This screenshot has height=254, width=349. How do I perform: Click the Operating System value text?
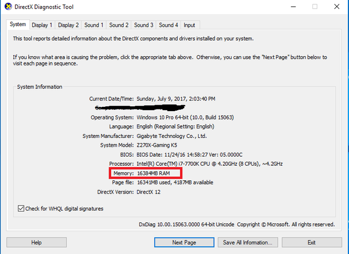pyautogui.click(x=191, y=117)
